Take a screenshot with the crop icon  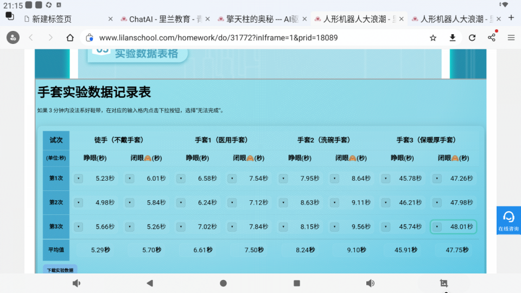click(x=443, y=283)
